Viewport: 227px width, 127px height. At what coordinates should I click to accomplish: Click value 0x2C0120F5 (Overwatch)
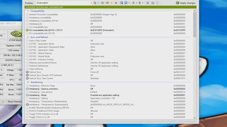pos(102,30)
